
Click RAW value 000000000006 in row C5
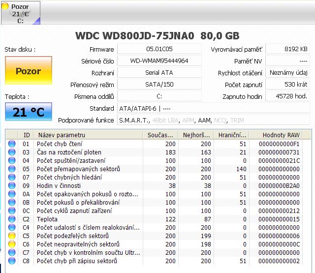click(279, 236)
